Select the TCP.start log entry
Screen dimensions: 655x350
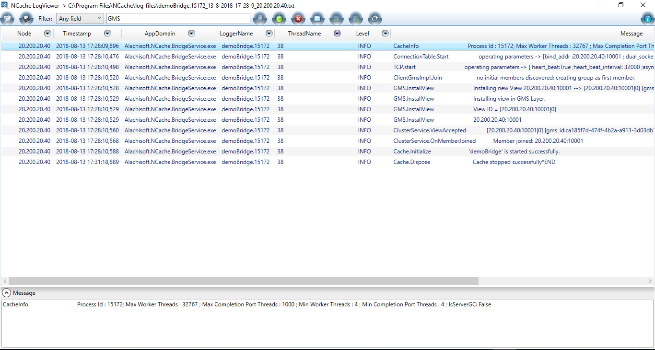pos(327,67)
